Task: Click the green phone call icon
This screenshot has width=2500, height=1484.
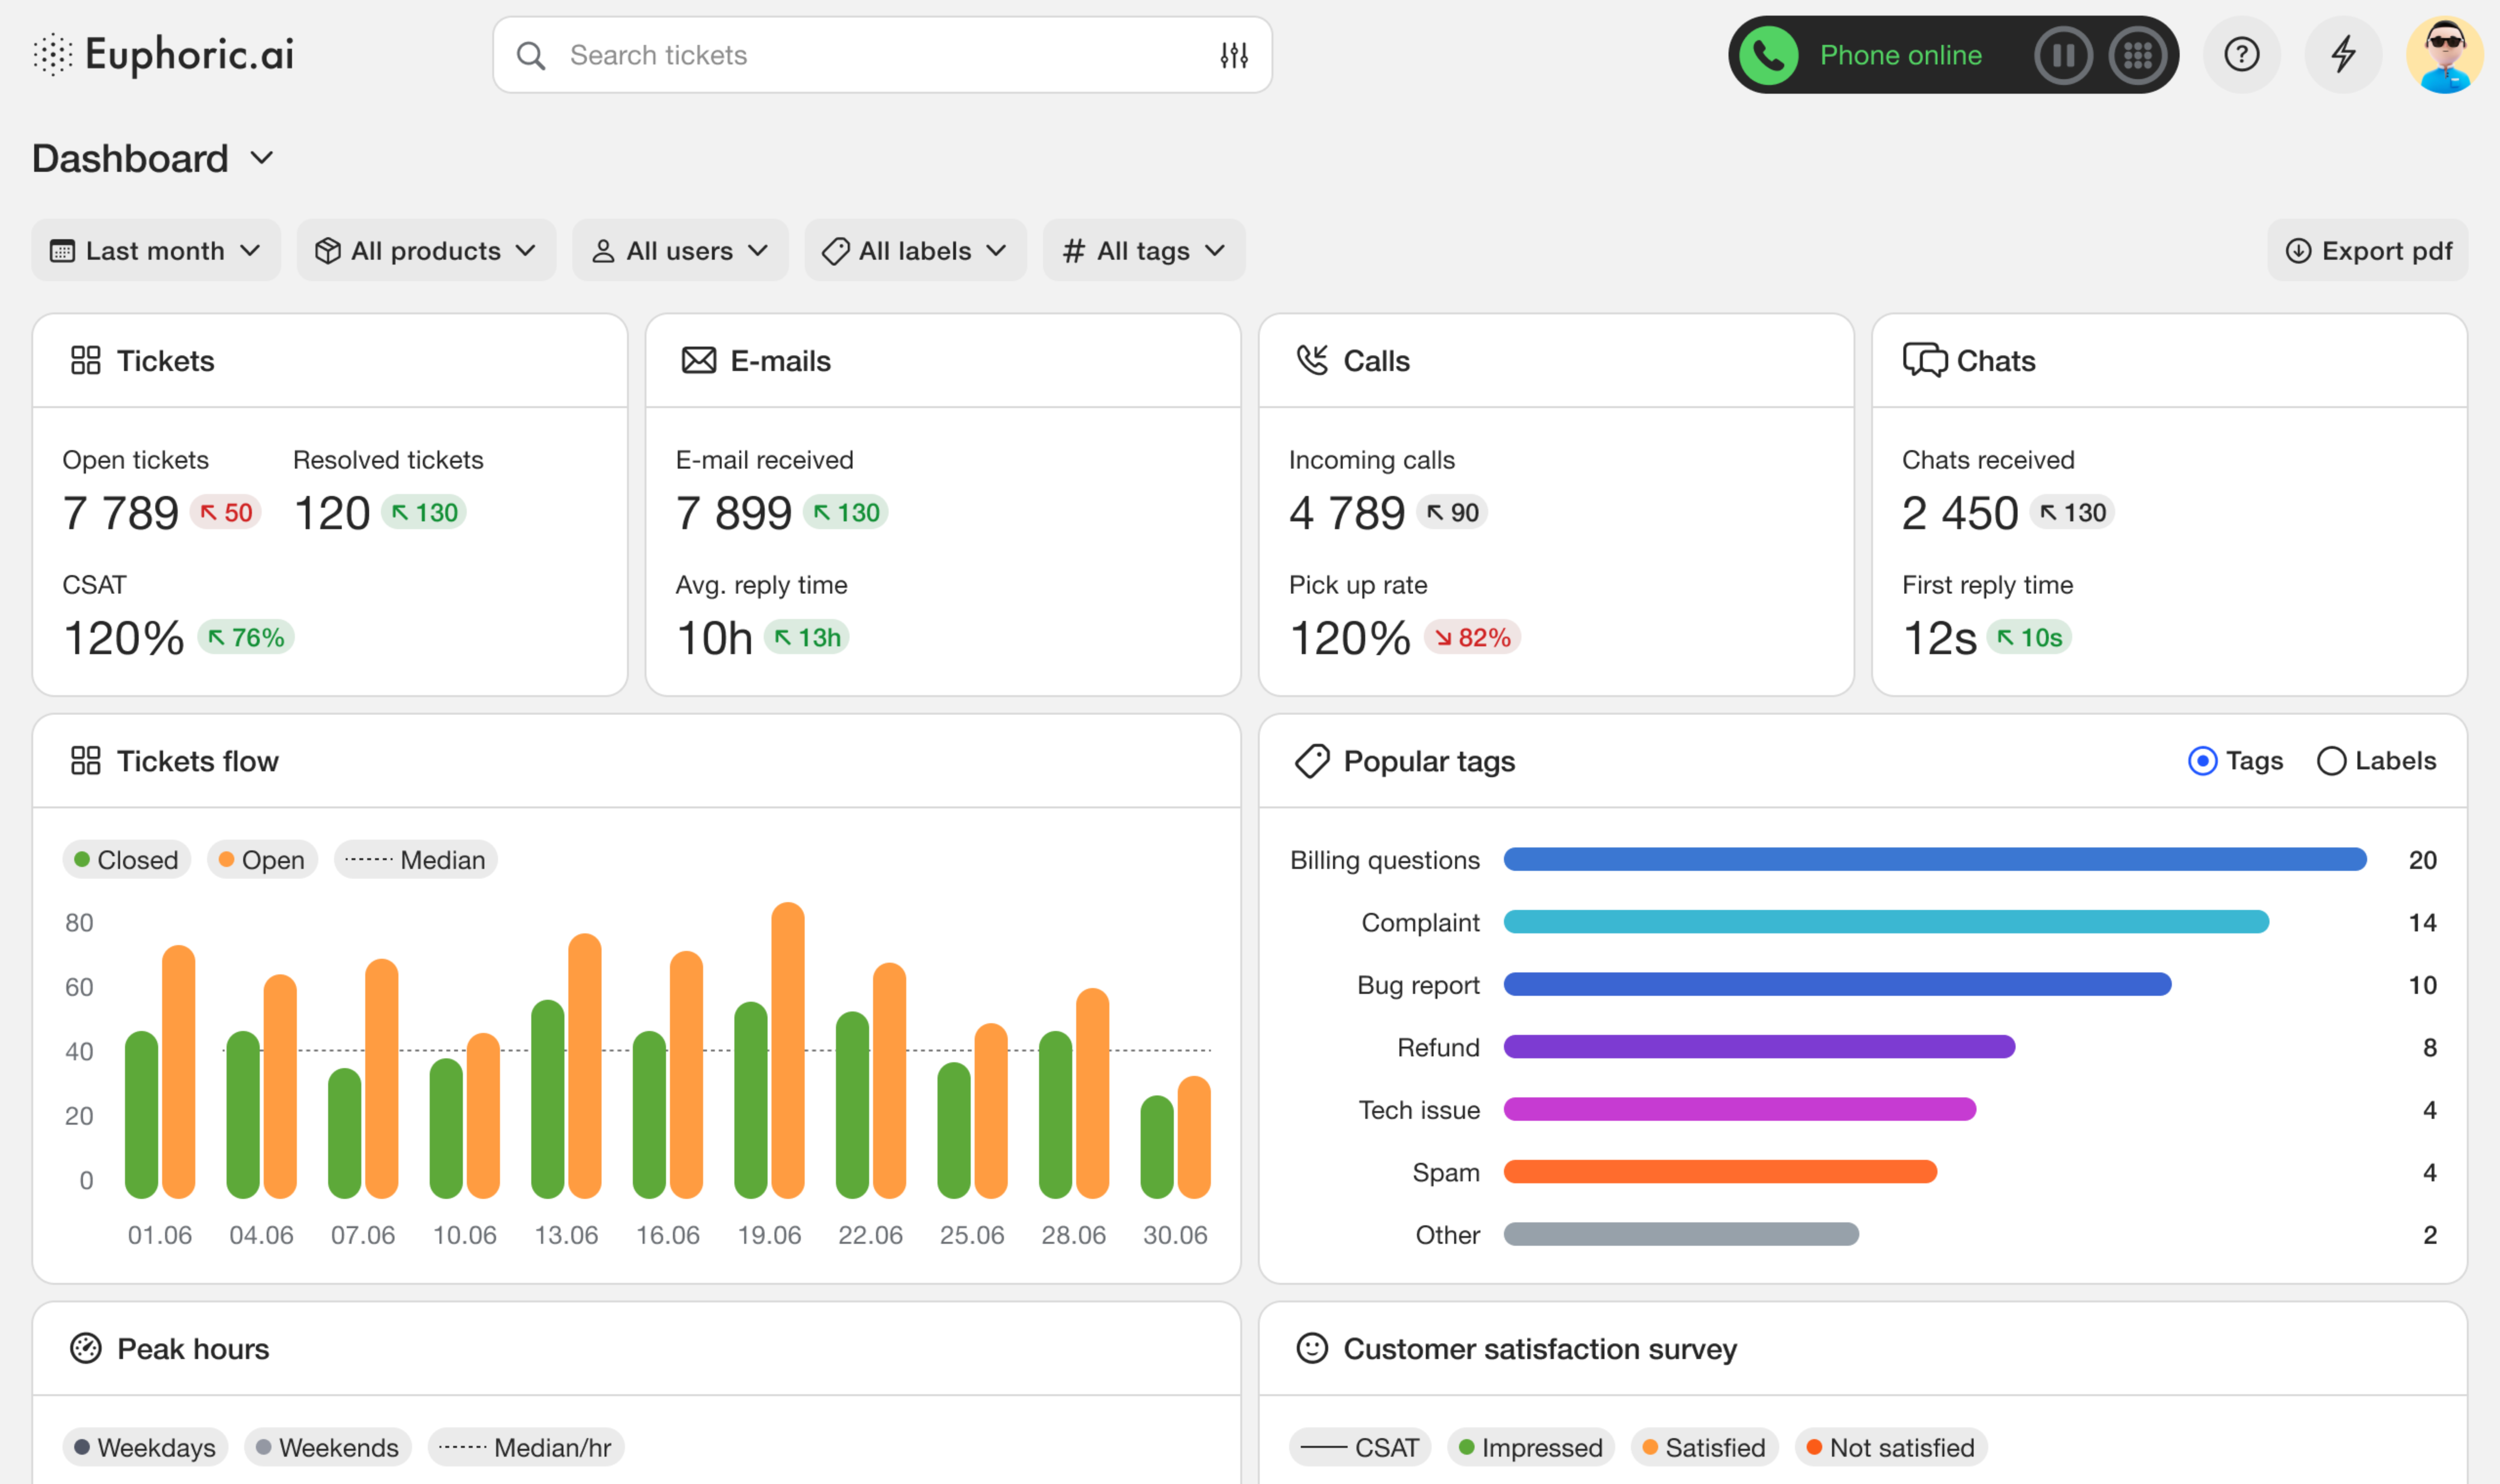Action: [1768, 55]
